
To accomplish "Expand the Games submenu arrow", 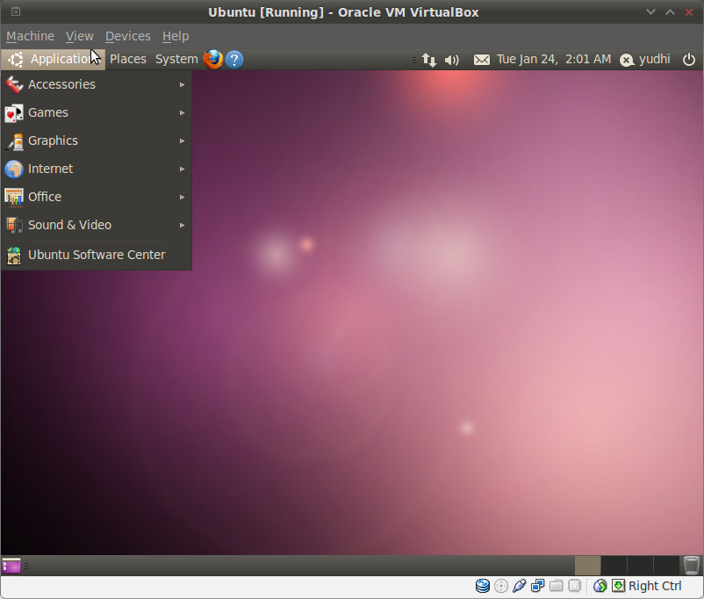I will pos(182,112).
